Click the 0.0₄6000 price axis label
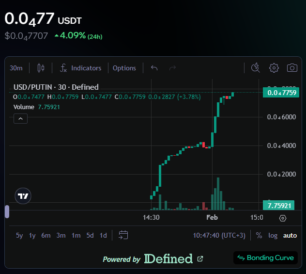 (281, 117)
